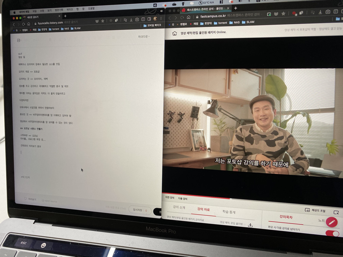
Task: Open the 방문기록 menu in the menu bar
Action: (59, 10)
